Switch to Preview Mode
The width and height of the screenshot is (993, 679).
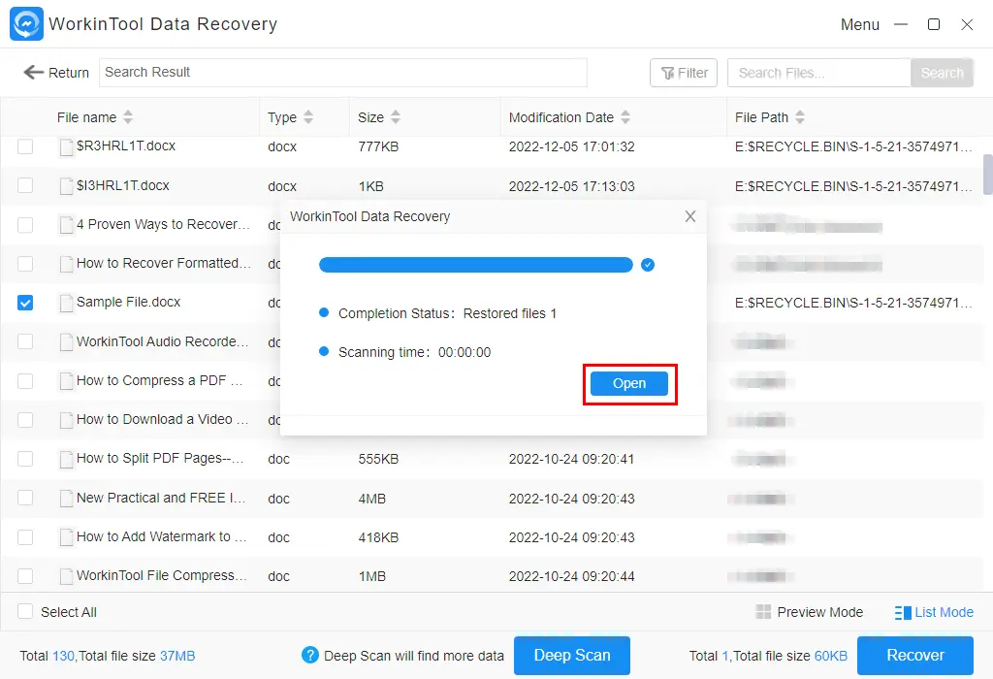[x=810, y=612]
